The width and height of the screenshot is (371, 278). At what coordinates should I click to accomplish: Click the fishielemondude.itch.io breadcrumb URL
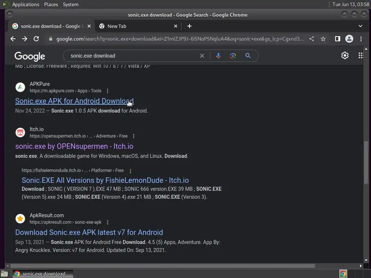(72, 170)
